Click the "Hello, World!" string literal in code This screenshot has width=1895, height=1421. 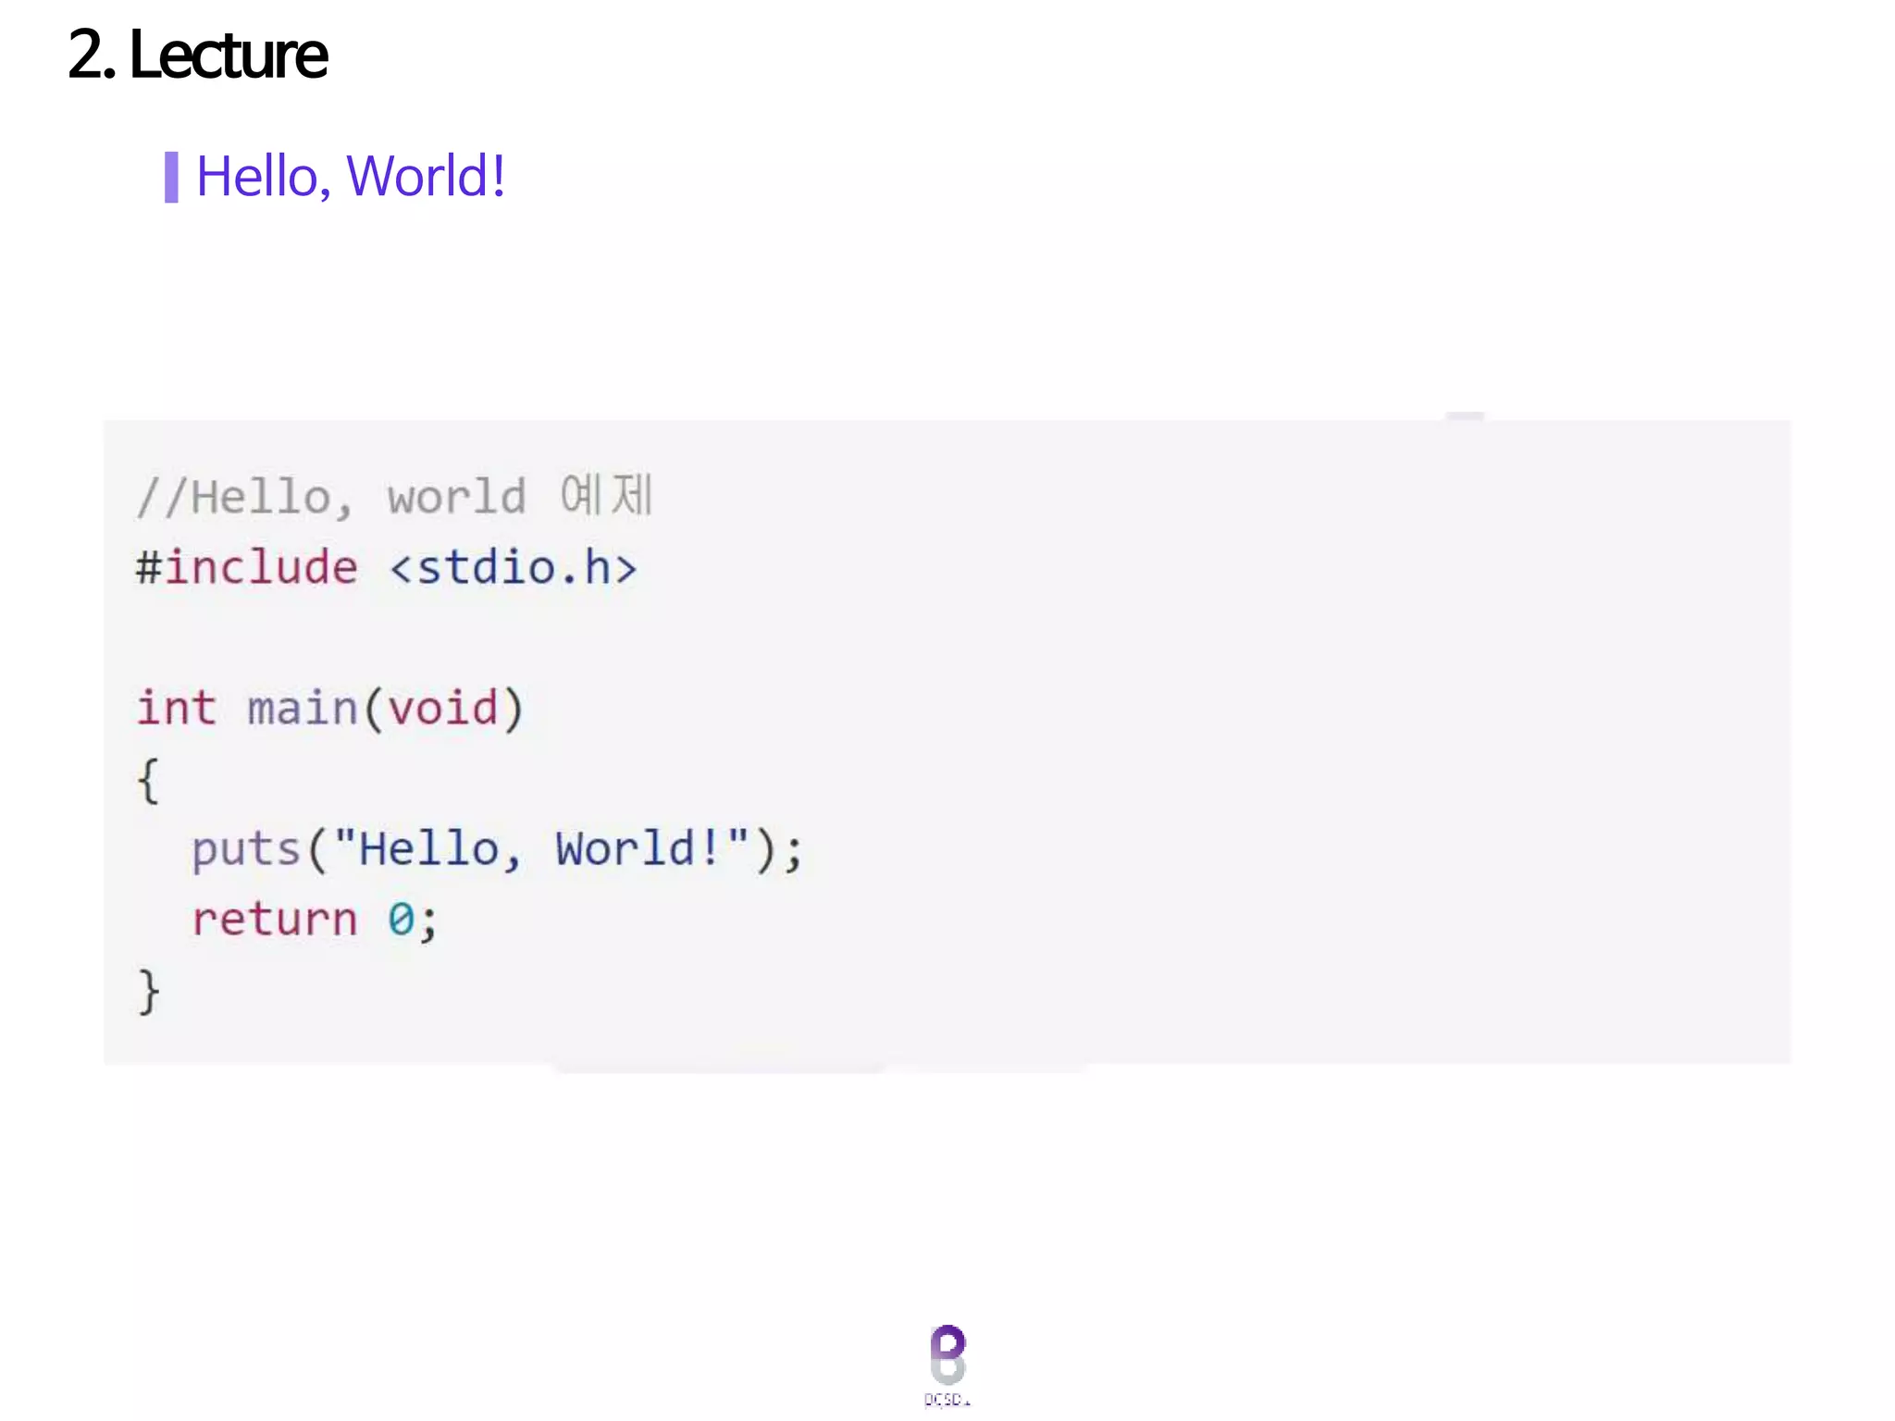(x=541, y=848)
